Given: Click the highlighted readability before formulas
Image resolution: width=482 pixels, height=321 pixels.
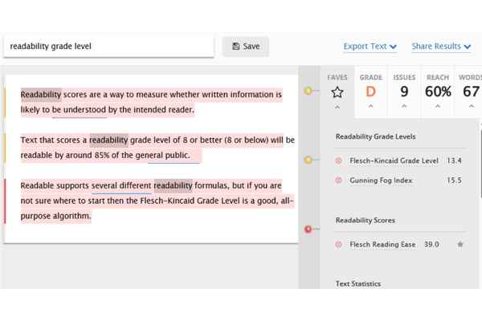Looking at the screenshot, I should (x=173, y=185).
